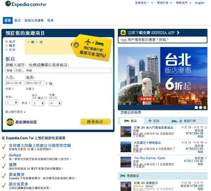Click the yellow Expedia app icon
Screen dimensions: 211x191
click(123, 33)
